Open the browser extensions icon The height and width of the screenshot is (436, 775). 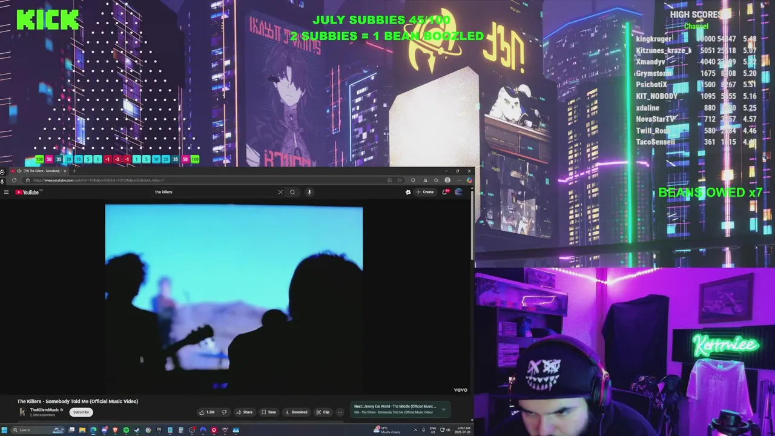(413, 180)
